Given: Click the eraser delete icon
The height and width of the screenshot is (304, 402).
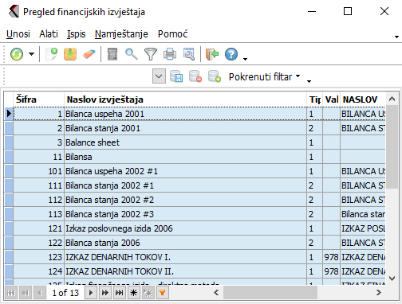Looking at the screenshot, I should pos(89,54).
